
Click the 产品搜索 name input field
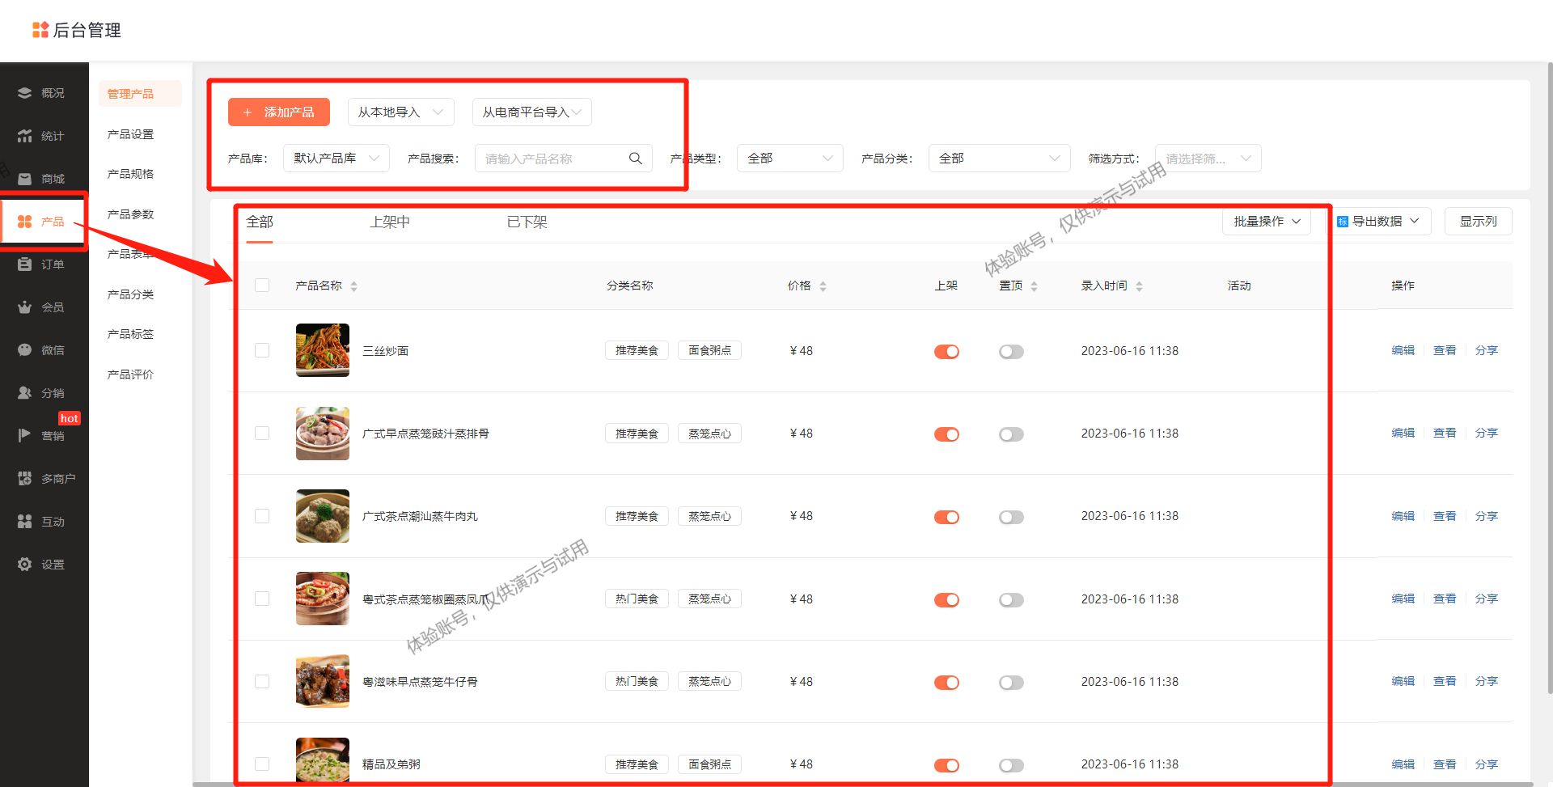(x=564, y=159)
